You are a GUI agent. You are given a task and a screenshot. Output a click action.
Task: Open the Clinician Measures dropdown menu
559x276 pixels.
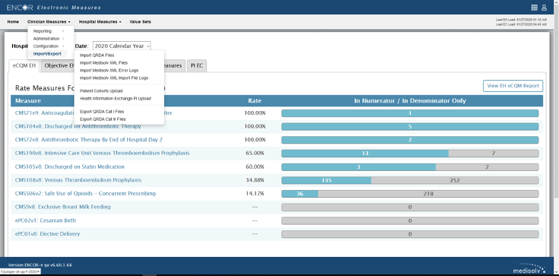pos(49,22)
